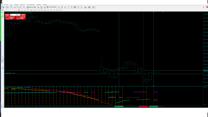The width and height of the screenshot is (208, 117).
Task: Toggle chart shift
Action: (x=82, y=7)
